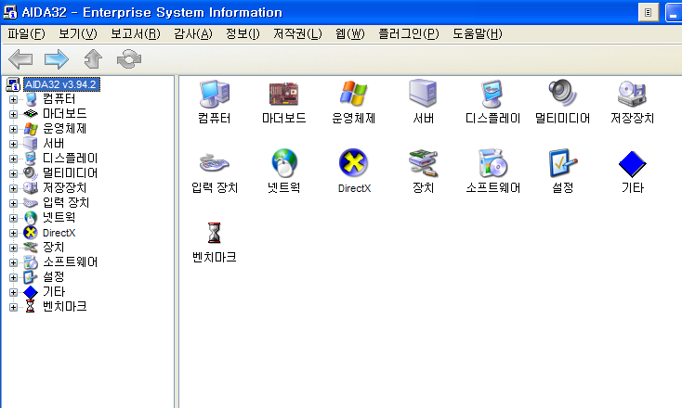Open the 감사(A) menu
This screenshot has width=682, height=408.
[192, 34]
